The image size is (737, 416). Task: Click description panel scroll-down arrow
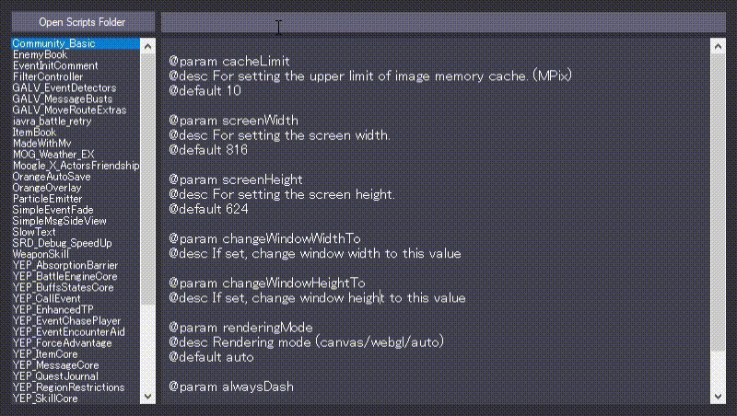718,396
